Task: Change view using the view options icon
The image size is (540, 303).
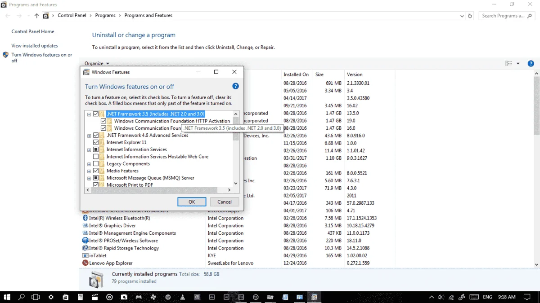Action: (508, 63)
